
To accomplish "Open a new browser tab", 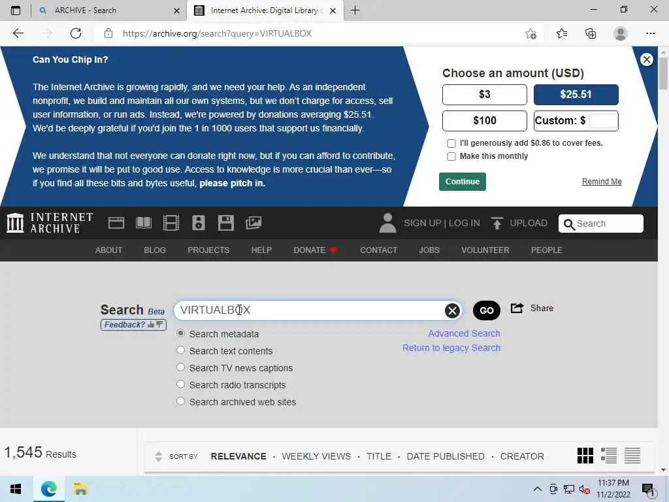I will coord(355,10).
